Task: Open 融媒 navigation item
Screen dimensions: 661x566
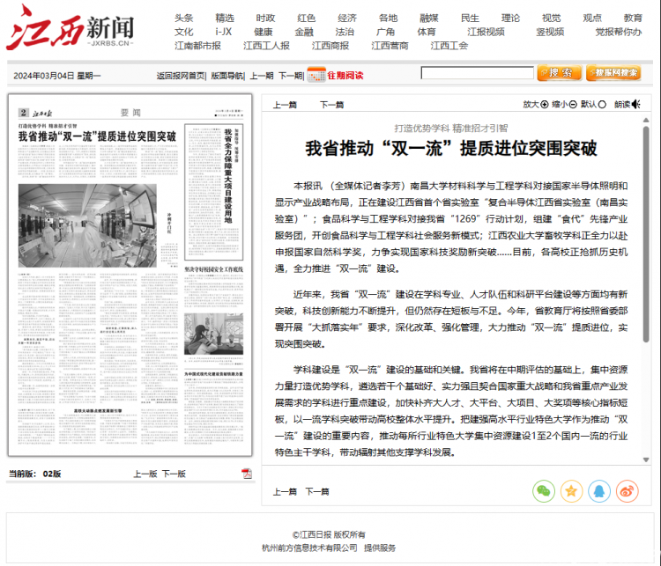Action: pos(429,18)
